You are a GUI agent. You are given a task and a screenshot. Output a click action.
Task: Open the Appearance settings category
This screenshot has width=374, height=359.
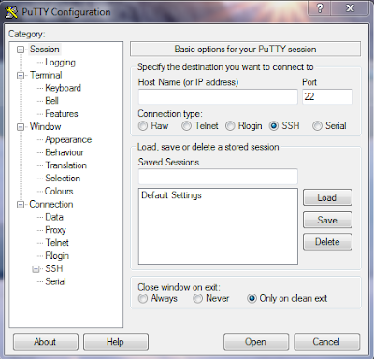pyautogui.click(x=68, y=139)
